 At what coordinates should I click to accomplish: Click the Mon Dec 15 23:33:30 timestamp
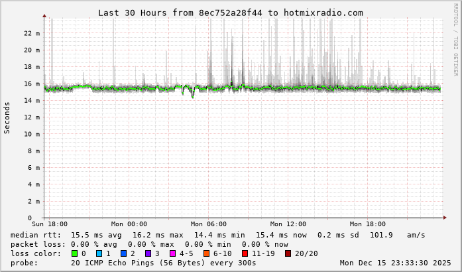pos(395,263)
